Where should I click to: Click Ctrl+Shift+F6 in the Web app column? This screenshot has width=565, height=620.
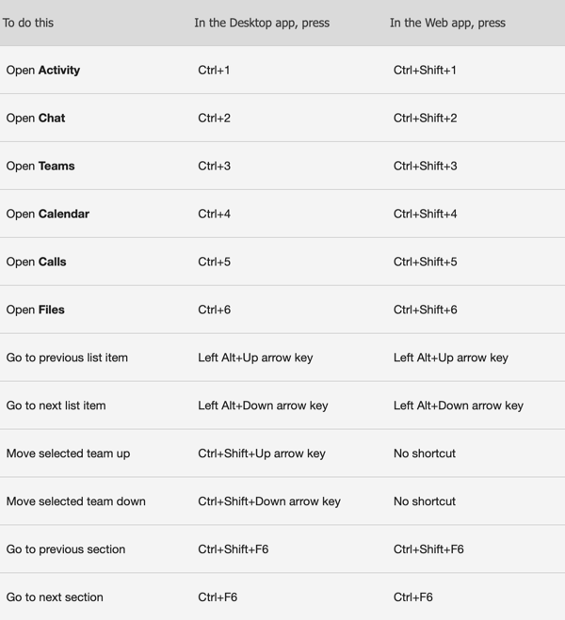click(x=428, y=549)
